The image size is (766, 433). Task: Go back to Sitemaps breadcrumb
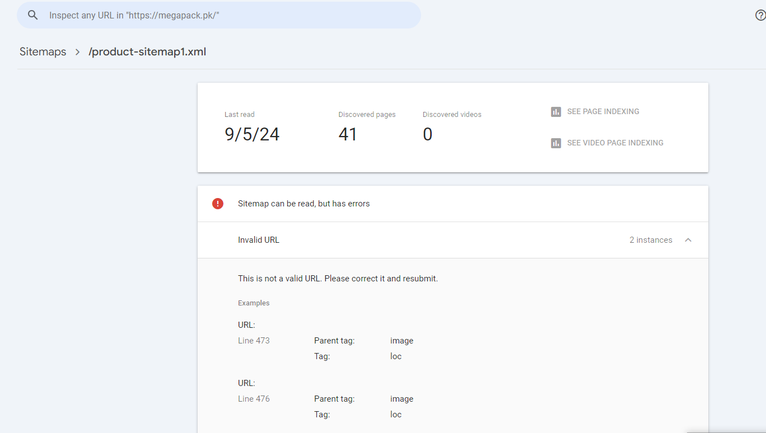pyautogui.click(x=43, y=52)
